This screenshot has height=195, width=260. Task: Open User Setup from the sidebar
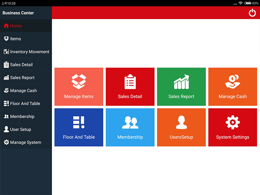pos(20,130)
